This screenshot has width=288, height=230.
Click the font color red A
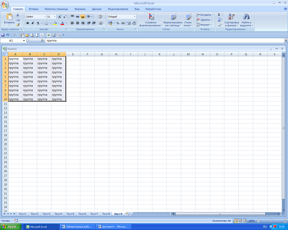point(62,23)
